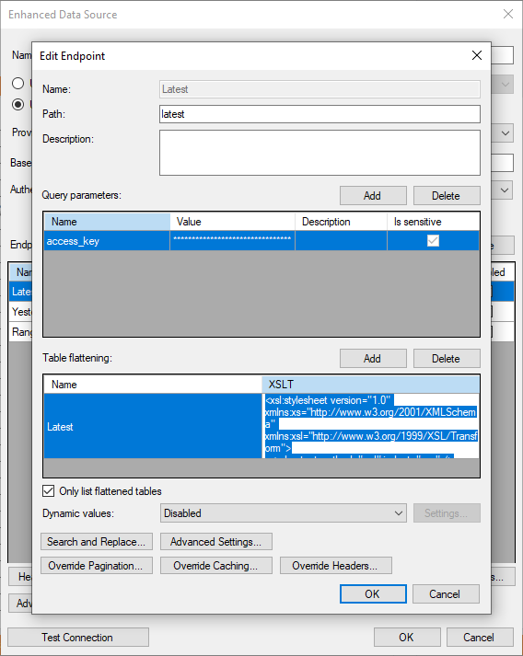Open Advanced Settings dialog
This screenshot has width=523, height=656.
(x=216, y=541)
